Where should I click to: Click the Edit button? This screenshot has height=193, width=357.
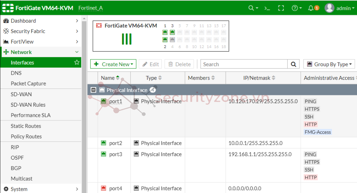pyautogui.click(x=150, y=64)
